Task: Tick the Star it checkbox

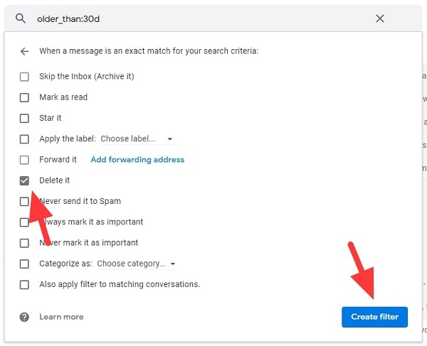Action: point(25,118)
